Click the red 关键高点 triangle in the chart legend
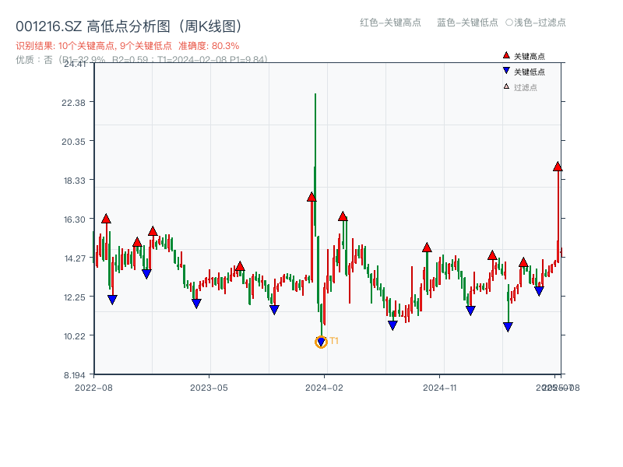 (506, 55)
